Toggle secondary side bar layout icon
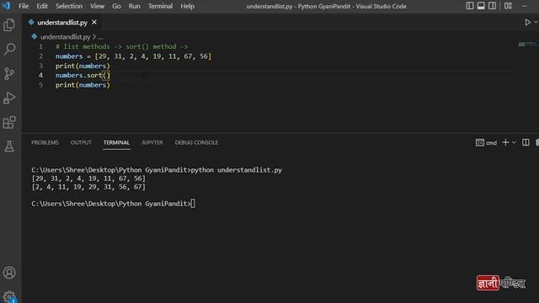Image resolution: width=539 pixels, height=303 pixels. coord(492,6)
